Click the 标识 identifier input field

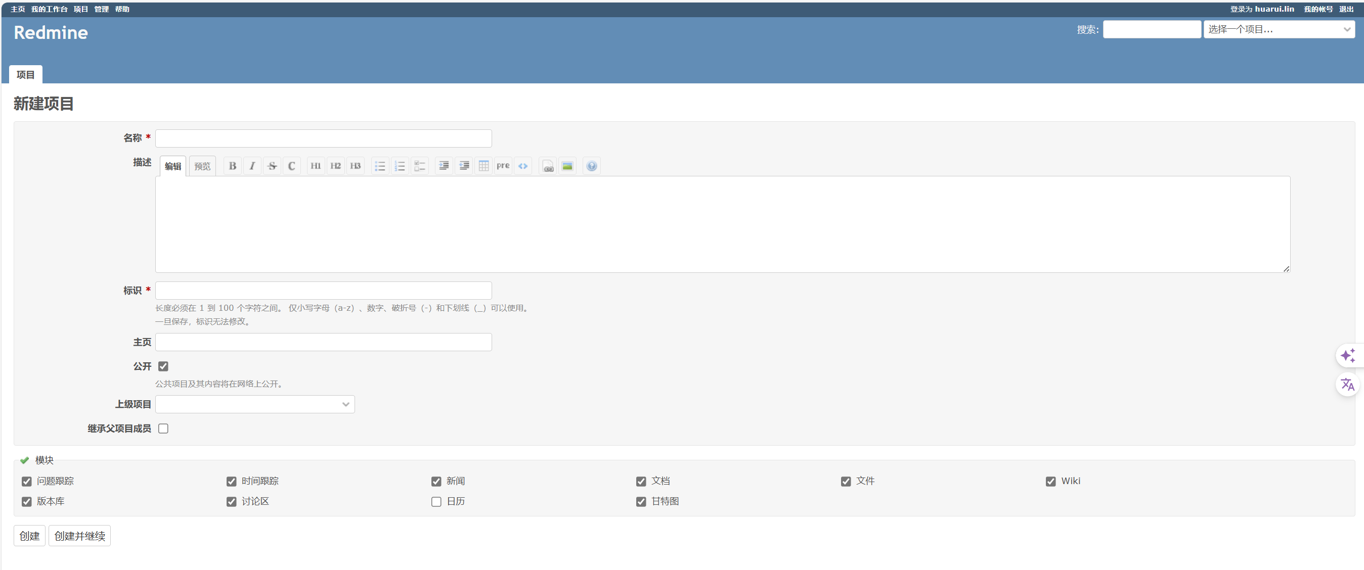(x=323, y=291)
